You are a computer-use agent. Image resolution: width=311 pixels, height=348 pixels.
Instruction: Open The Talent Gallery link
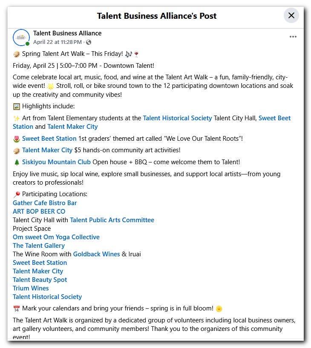pos(39,246)
